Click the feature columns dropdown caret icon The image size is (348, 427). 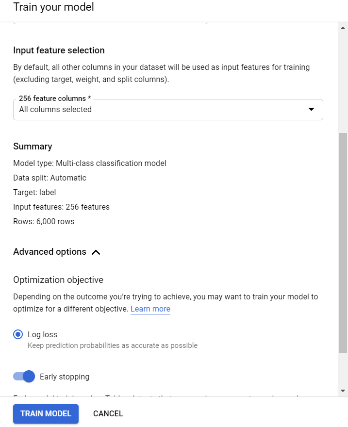(x=311, y=110)
